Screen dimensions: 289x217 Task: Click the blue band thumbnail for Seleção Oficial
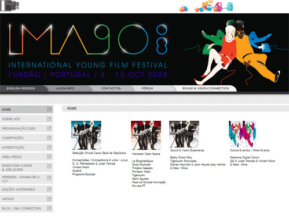[86, 135]
